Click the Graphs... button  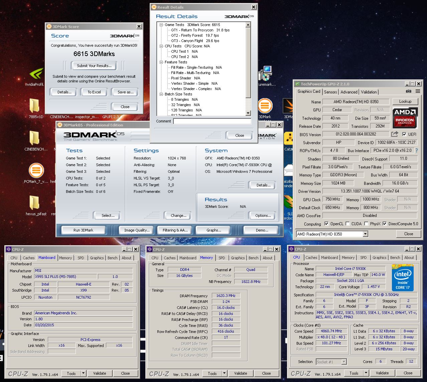point(214,230)
